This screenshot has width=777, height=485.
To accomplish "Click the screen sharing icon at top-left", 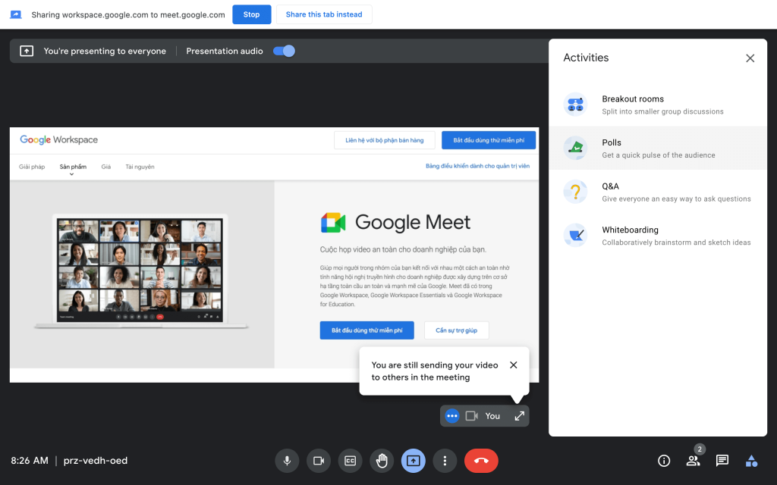I will click(x=16, y=14).
